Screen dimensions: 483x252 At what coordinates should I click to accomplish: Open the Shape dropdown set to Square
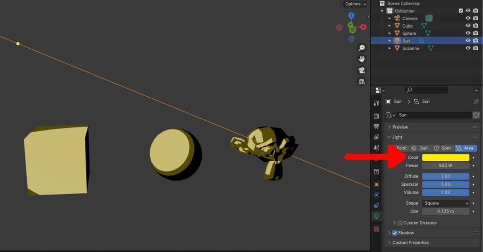pos(446,203)
